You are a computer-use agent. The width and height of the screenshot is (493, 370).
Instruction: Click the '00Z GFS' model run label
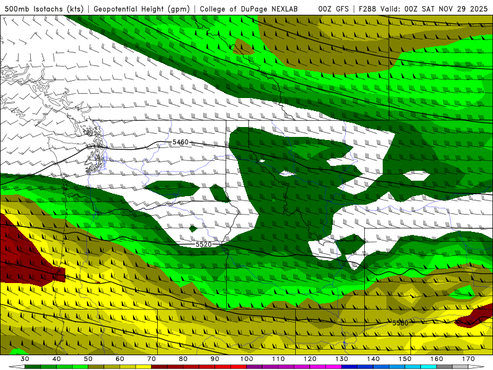pyautogui.click(x=333, y=9)
